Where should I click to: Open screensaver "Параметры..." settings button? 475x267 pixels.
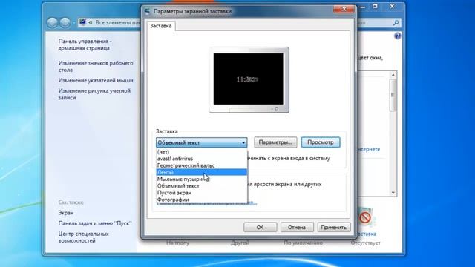point(275,142)
